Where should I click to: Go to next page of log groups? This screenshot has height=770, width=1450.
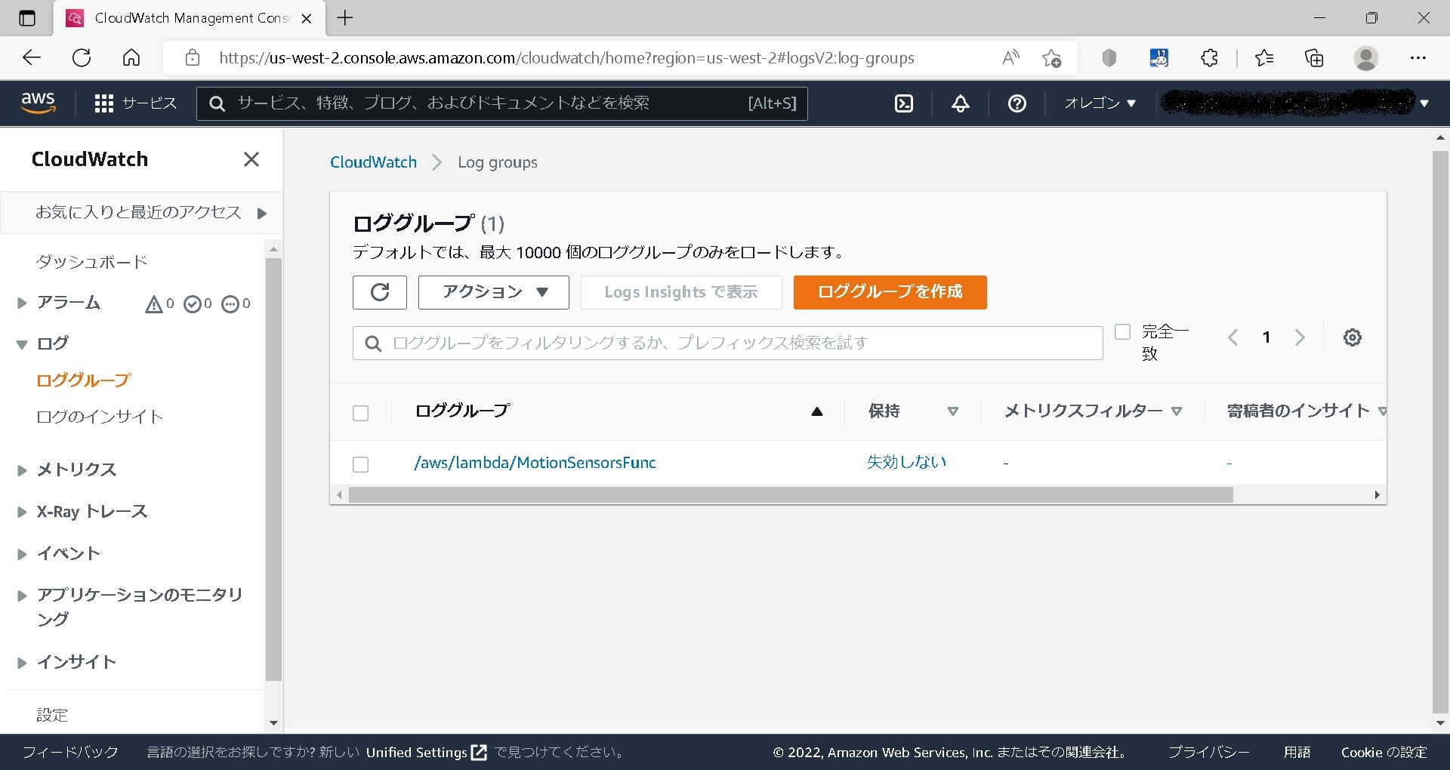point(1300,337)
